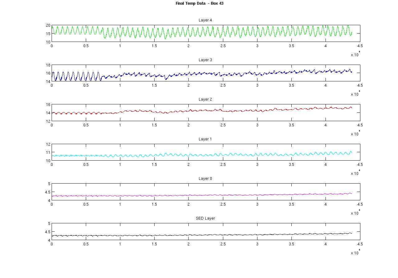Click the 'Layer 2' subplot title
Viewport: 398px width, 278px height.
[205, 99]
